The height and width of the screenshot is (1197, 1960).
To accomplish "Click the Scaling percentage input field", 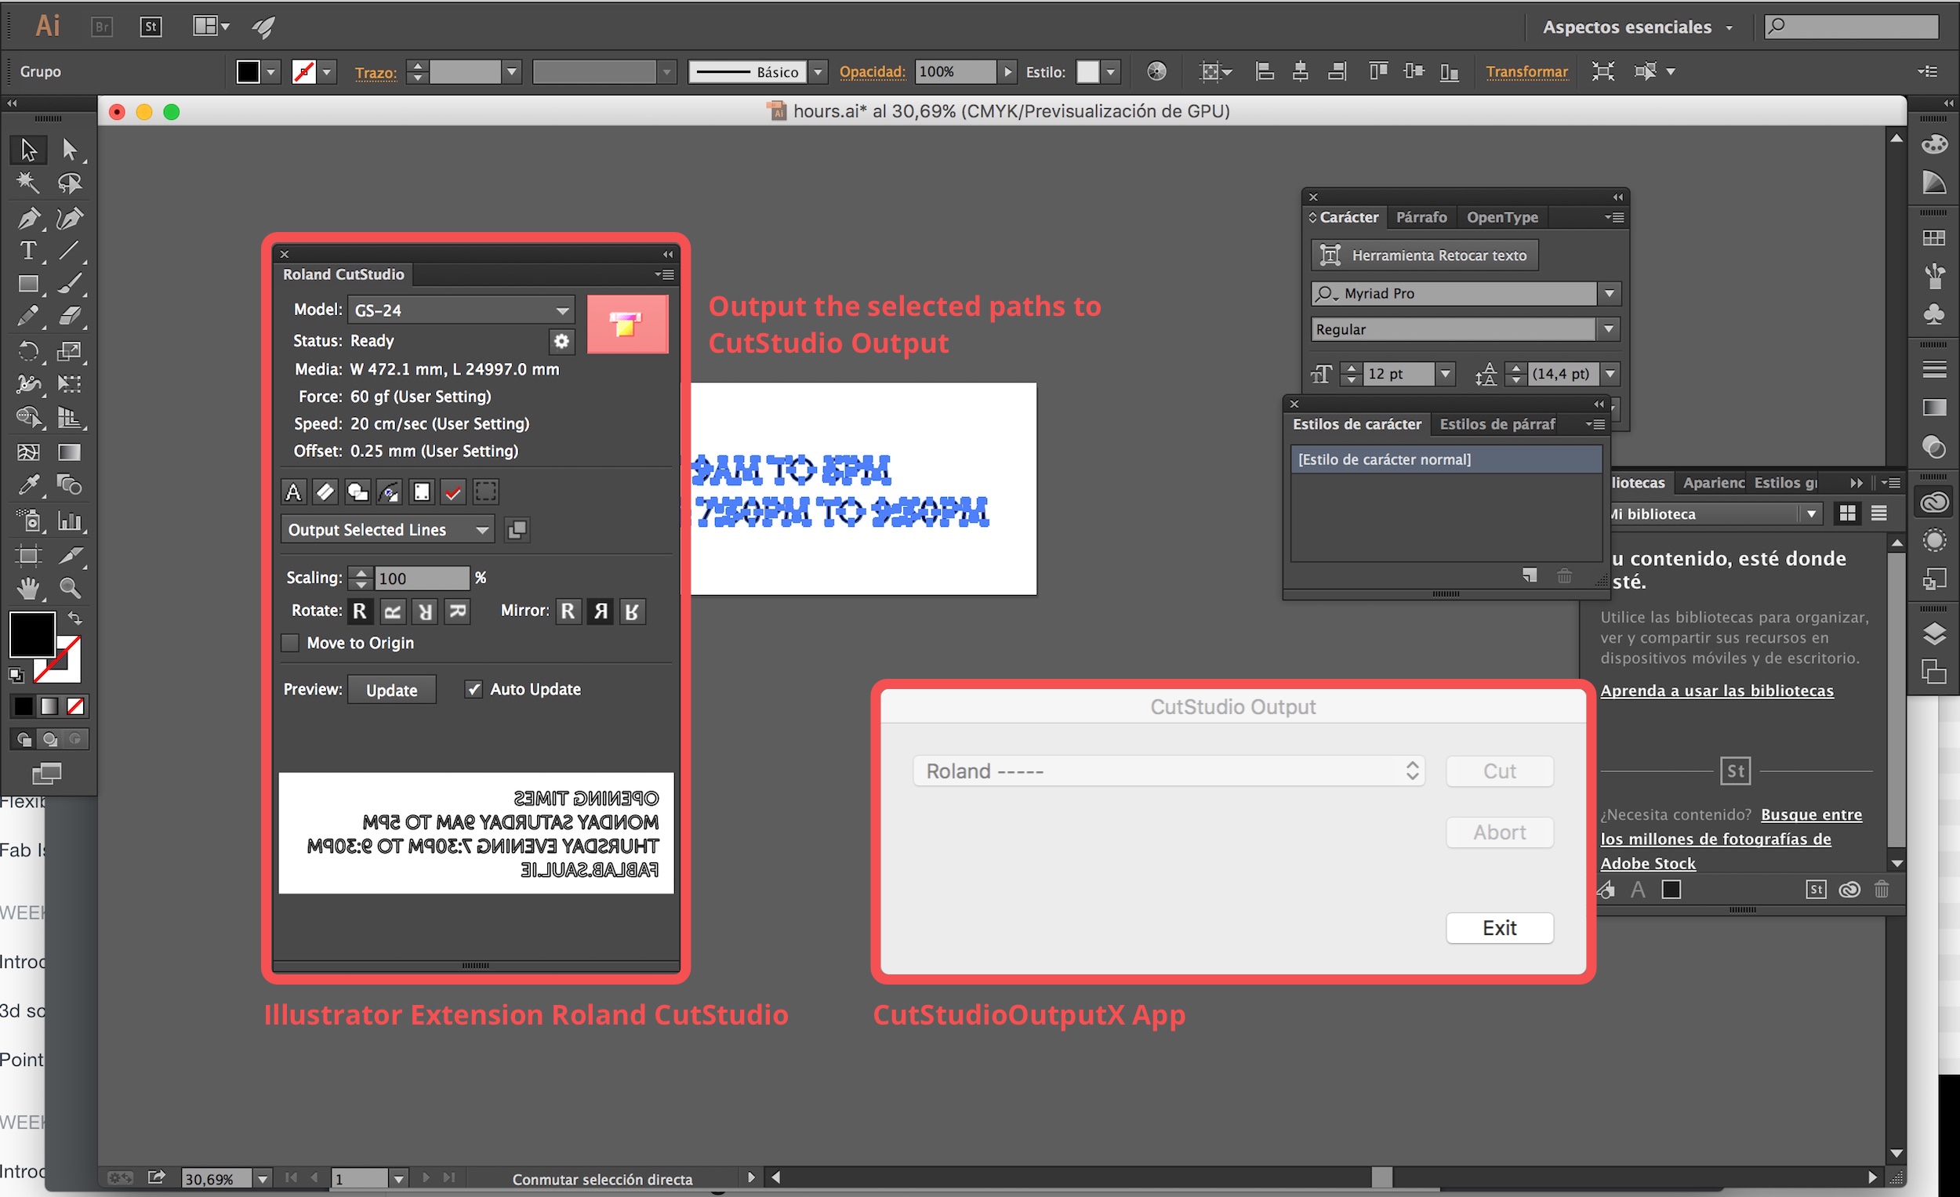I will coord(422,579).
